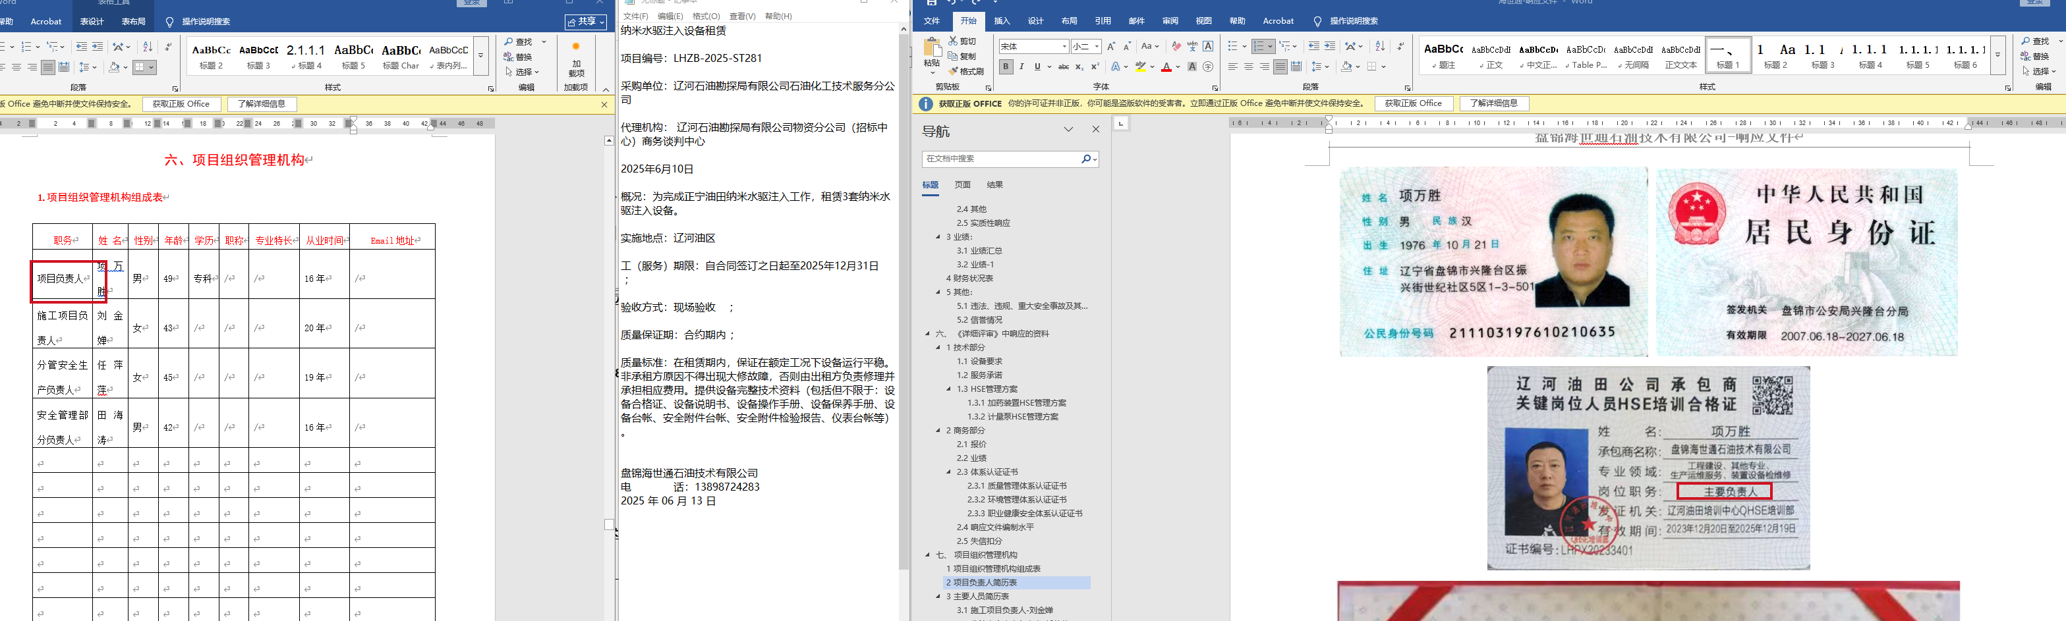Toggle bullet list in right Word ribbon
This screenshot has width=2066, height=621.
pos(1233,47)
